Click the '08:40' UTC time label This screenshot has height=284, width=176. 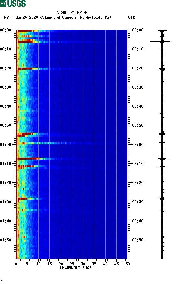[138, 106]
